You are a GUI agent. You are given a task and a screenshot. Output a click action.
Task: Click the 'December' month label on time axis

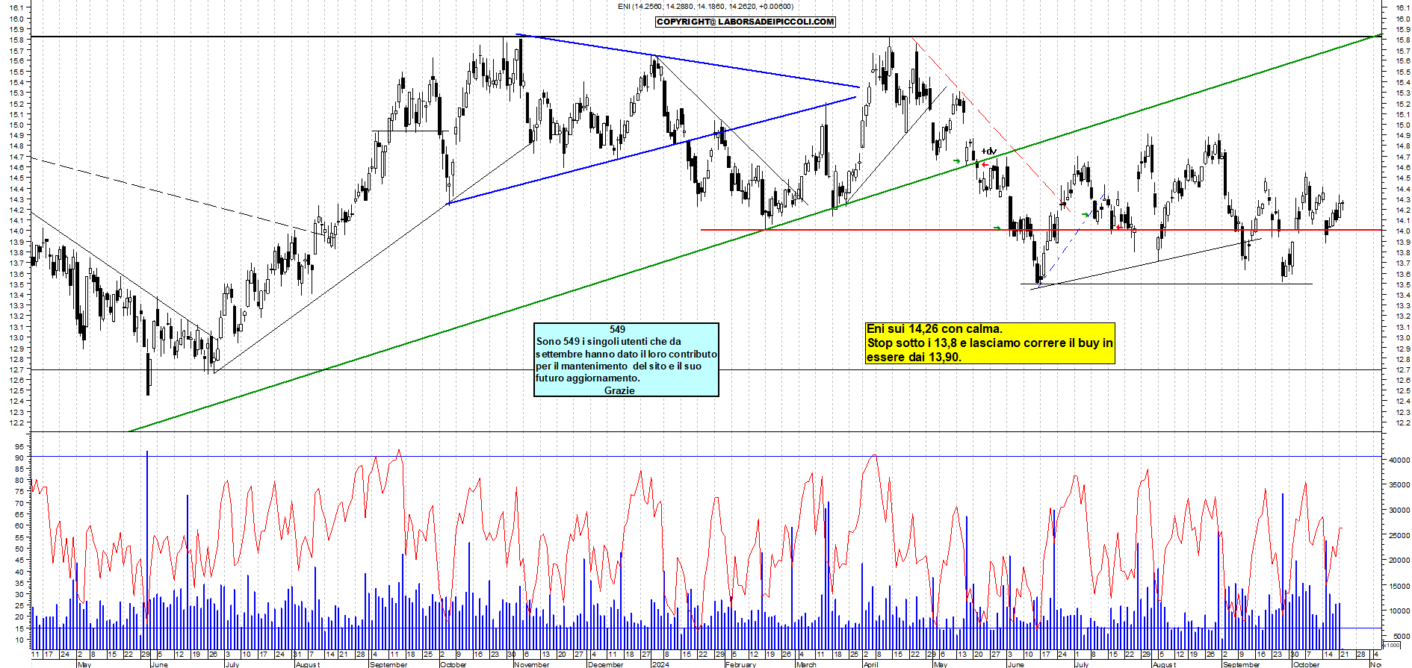605,664
